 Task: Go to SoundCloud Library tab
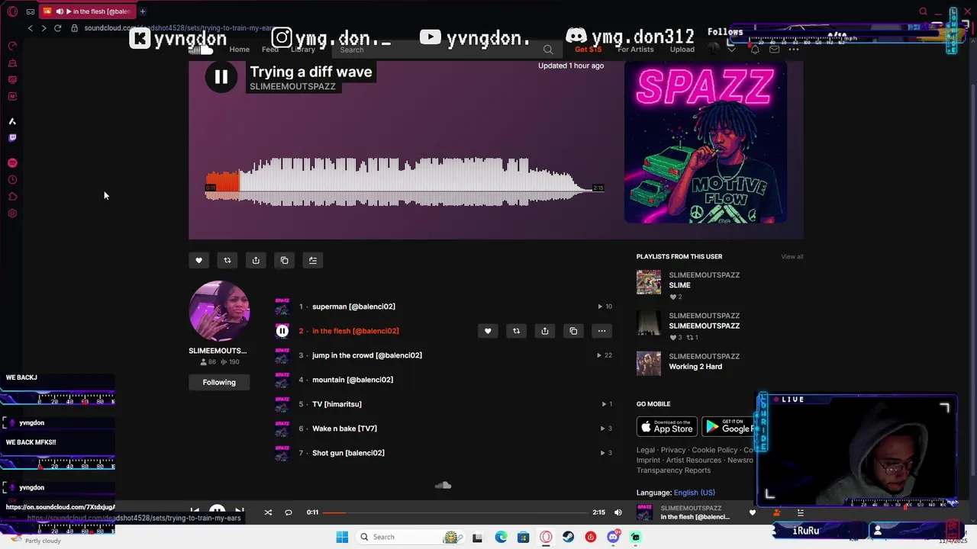pyautogui.click(x=303, y=50)
